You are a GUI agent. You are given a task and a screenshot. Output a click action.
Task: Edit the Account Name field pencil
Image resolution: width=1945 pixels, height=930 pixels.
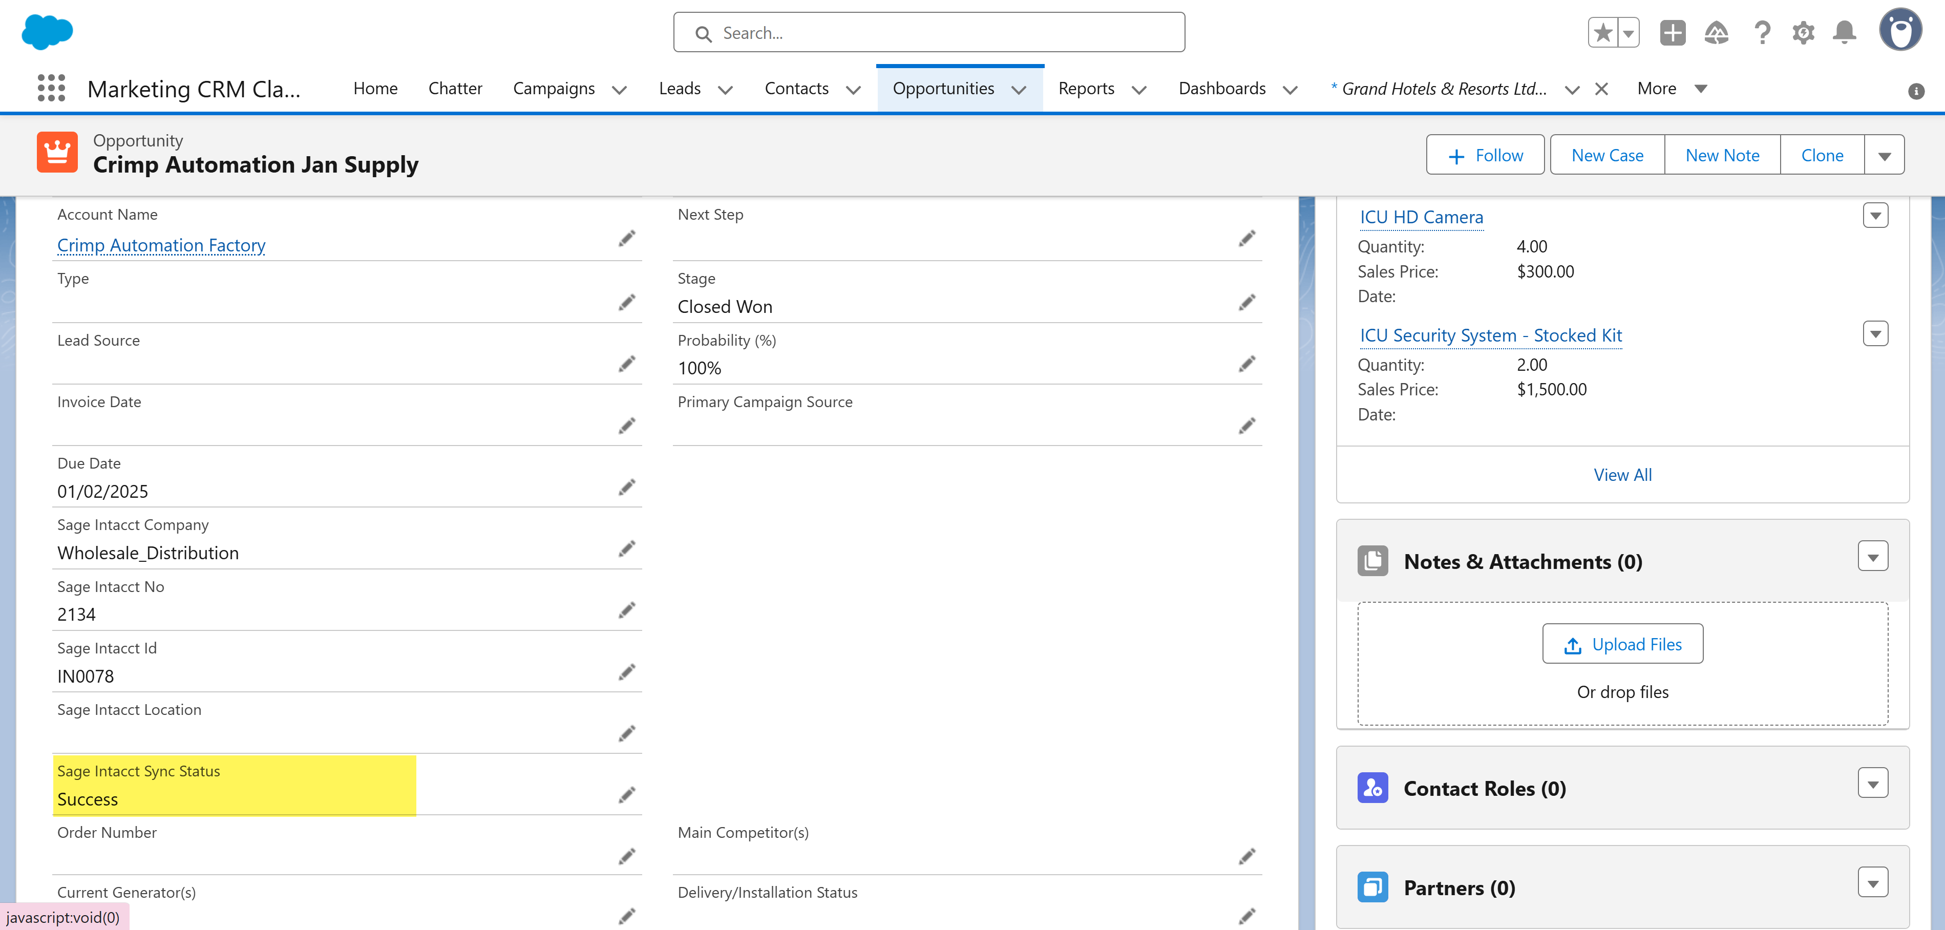click(x=627, y=239)
